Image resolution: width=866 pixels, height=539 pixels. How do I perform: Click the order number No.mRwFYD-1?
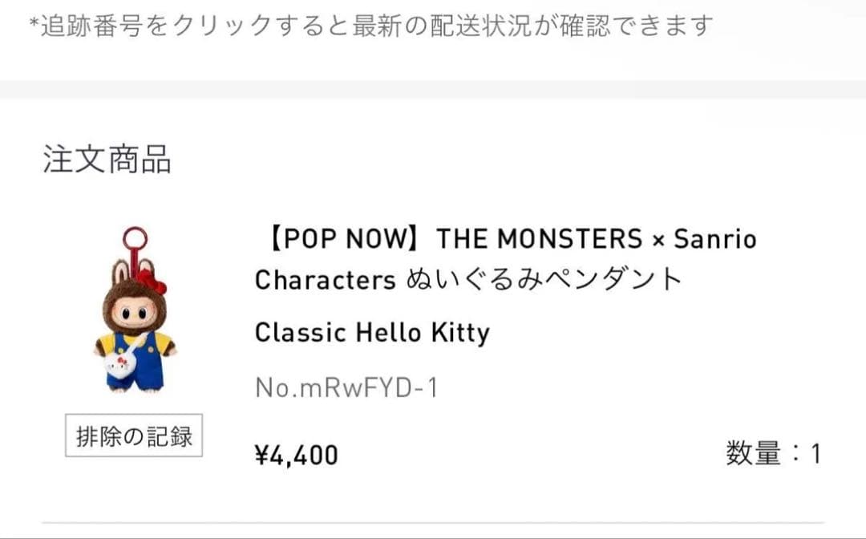[345, 384]
